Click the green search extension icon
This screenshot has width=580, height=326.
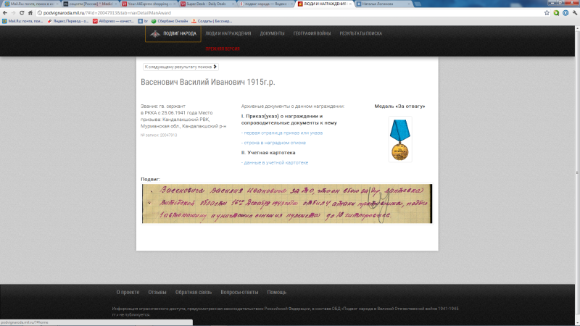[555, 13]
